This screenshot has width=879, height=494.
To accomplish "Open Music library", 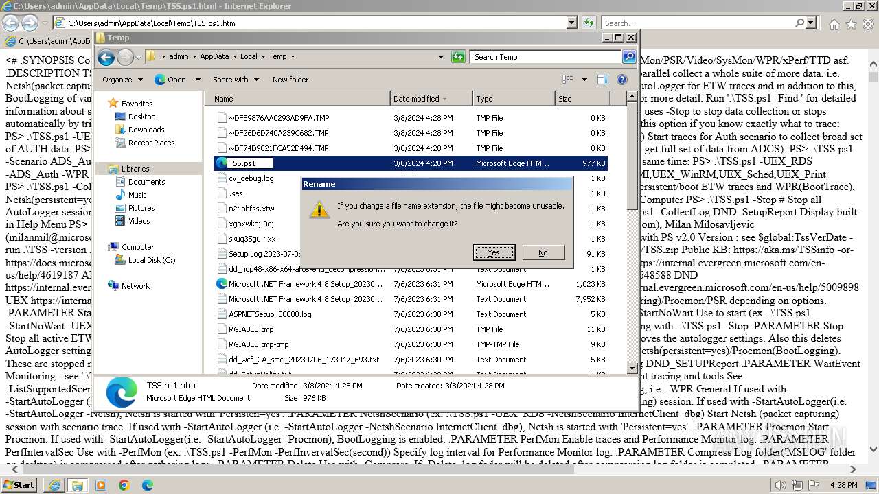I will click(137, 195).
